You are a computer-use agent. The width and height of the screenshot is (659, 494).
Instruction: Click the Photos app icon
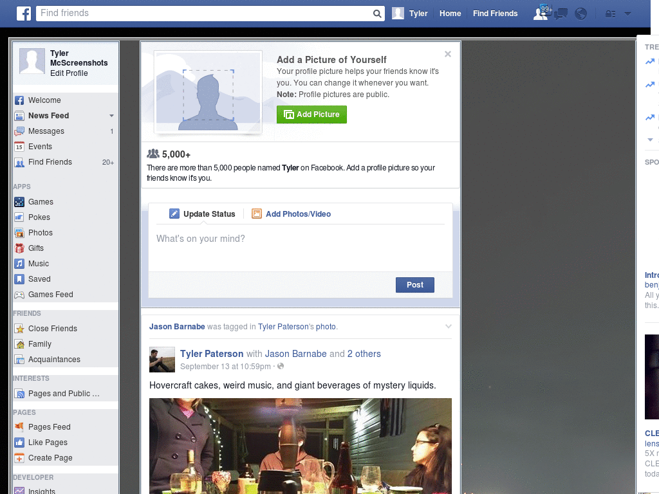pos(19,233)
